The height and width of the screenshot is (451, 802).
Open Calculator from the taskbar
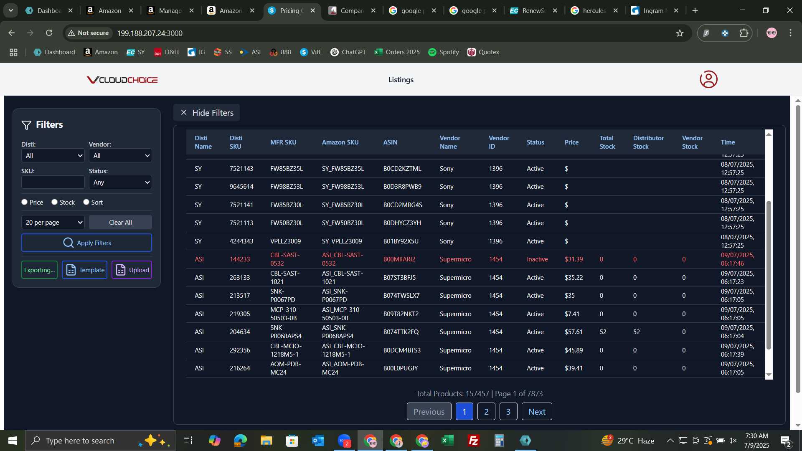pyautogui.click(x=499, y=441)
